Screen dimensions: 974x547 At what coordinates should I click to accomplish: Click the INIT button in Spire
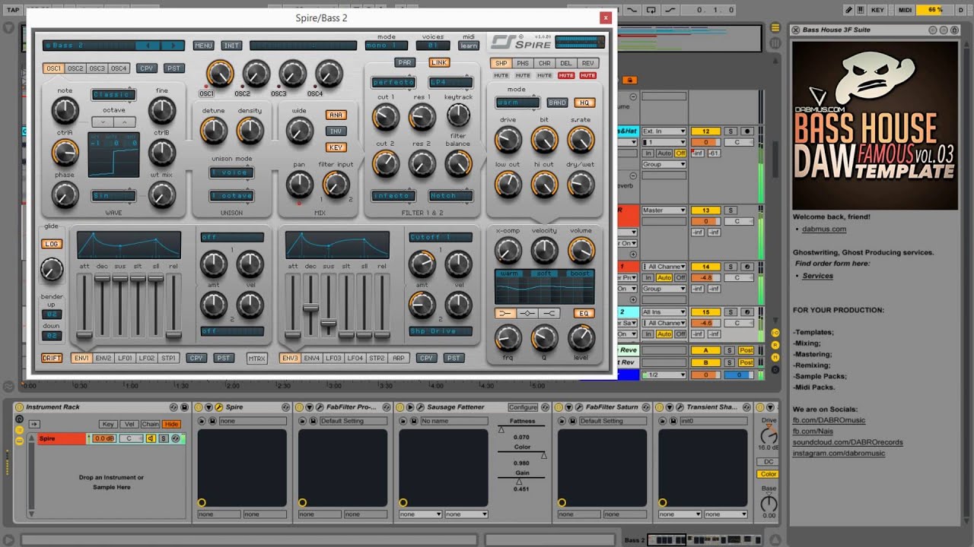click(231, 46)
